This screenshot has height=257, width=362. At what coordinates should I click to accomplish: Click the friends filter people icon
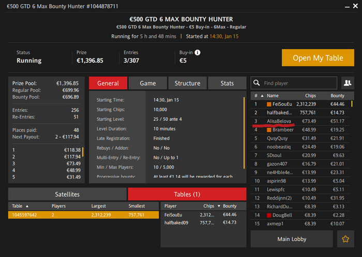coord(348,83)
